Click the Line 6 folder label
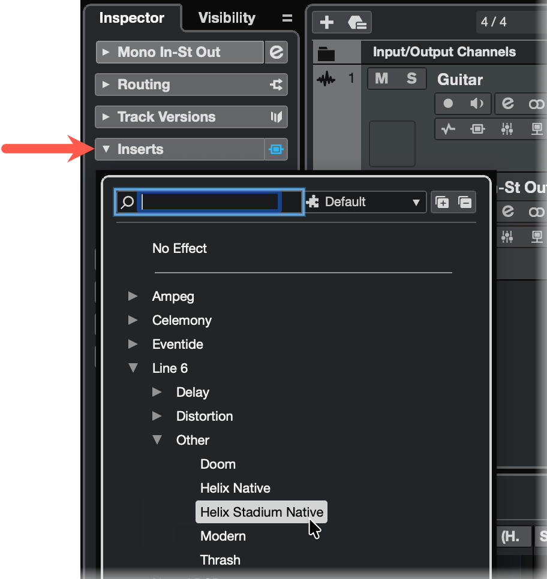The height and width of the screenshot is (579, 547). click(170, 368)
